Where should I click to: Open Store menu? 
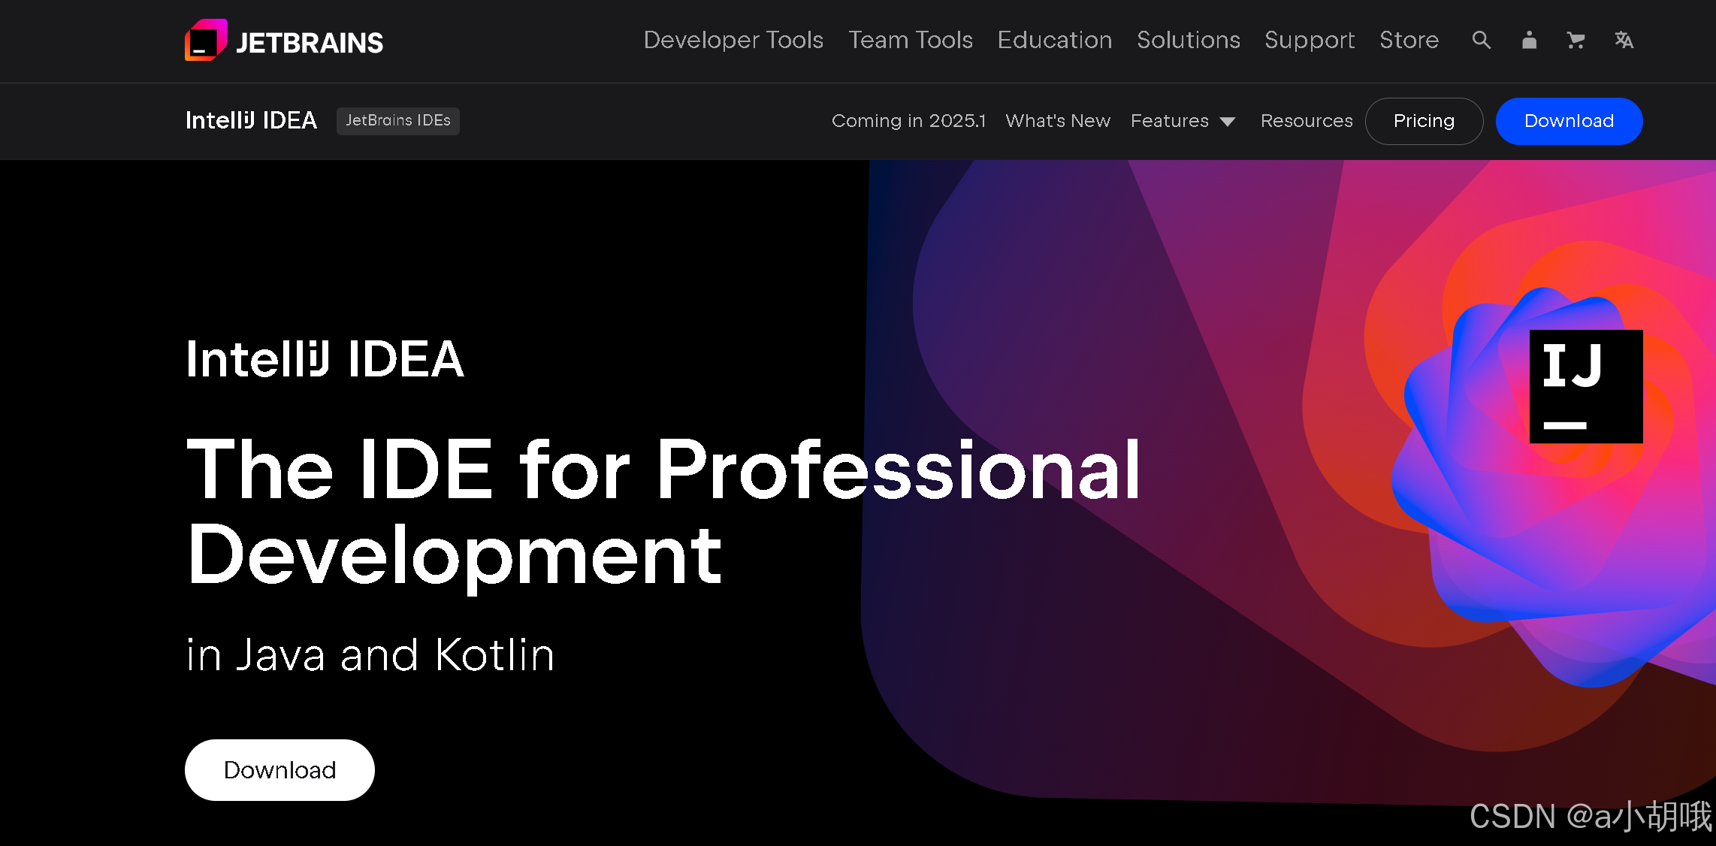point(1409,40)
